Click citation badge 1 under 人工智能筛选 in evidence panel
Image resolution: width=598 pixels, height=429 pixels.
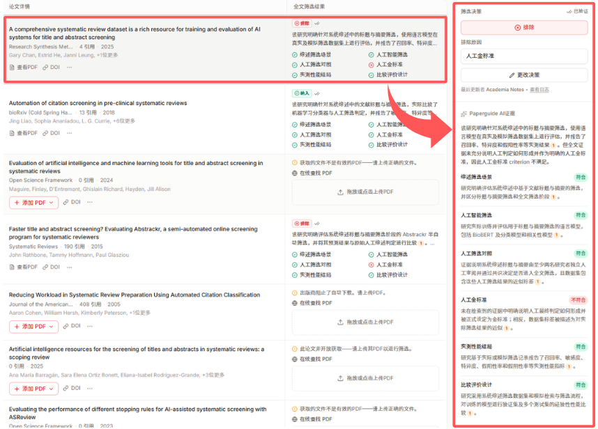tap(556, 235)
